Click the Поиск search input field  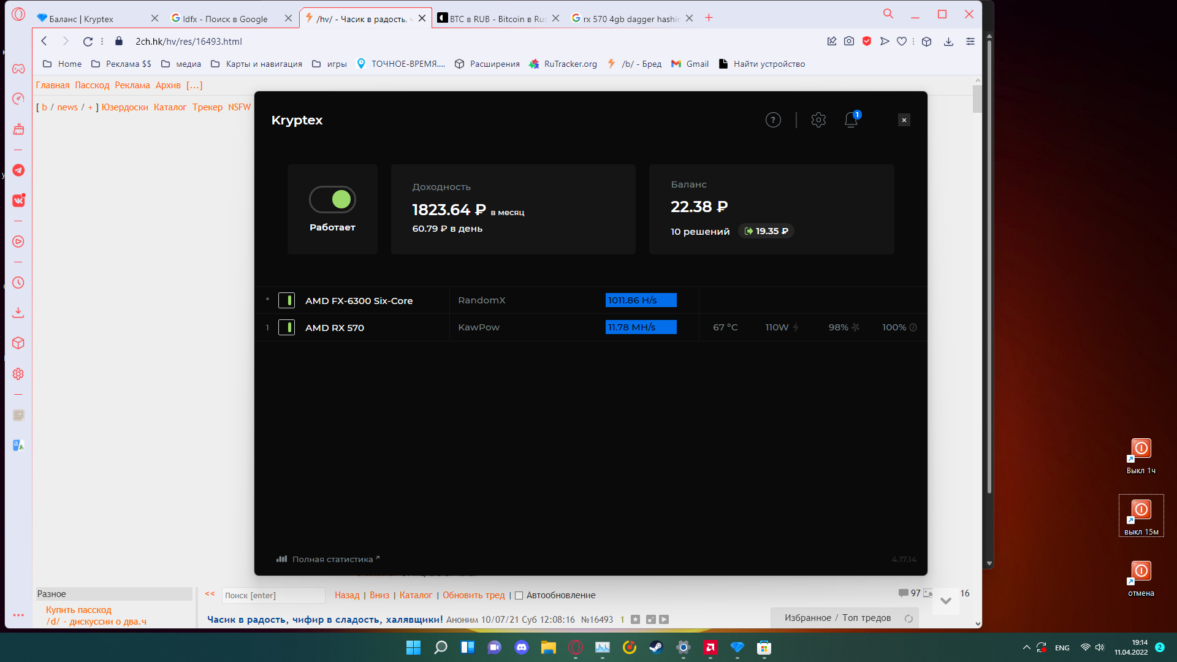273,595
